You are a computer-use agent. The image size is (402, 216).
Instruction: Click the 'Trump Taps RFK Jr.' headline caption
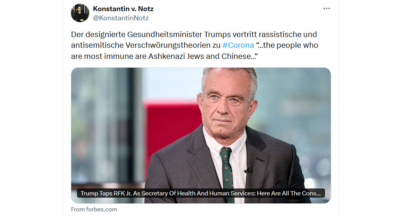[201, 193]
